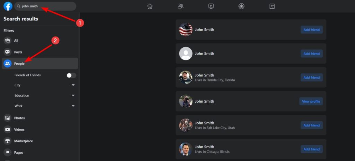Expand the City filter dropdown

pyautogui.click(x=73, y=85)
